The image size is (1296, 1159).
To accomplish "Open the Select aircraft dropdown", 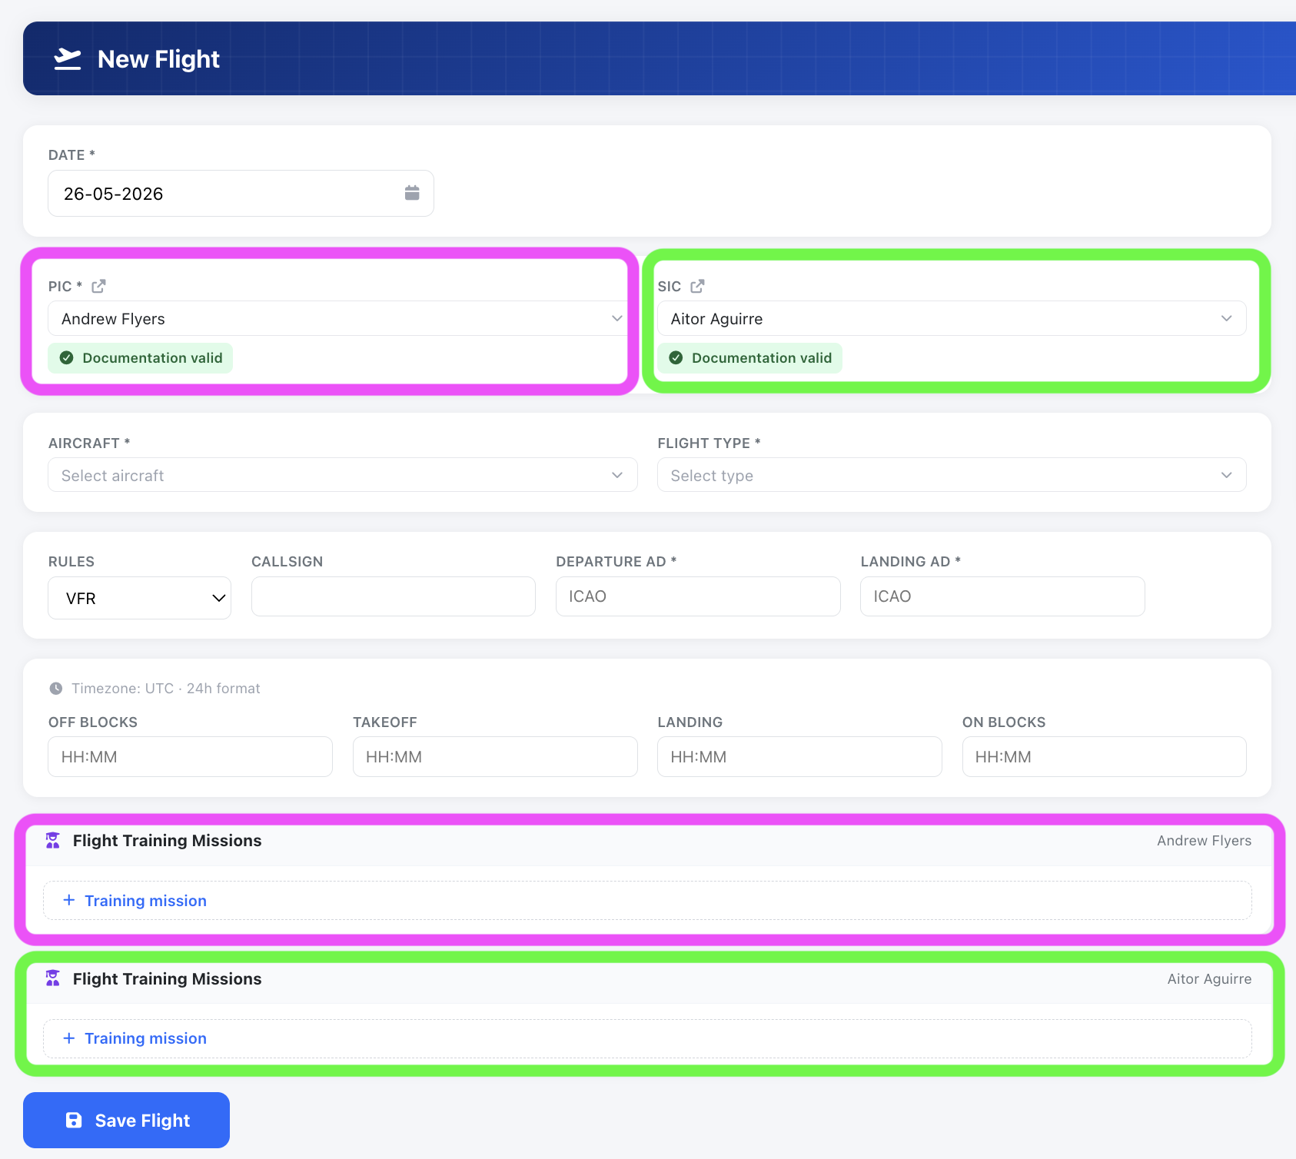I will pos(343,475).
